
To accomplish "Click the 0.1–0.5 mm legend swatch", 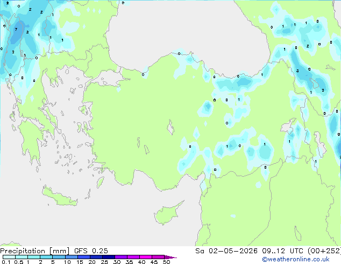I will (x=9, y=257).
